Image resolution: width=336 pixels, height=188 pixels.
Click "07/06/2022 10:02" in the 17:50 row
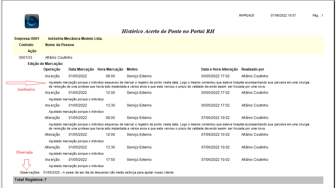pos(215,160)
